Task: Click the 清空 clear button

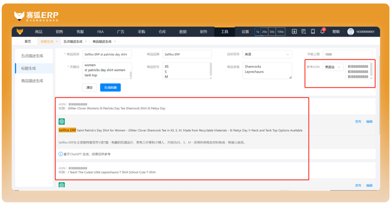Action: click(x=89, y=87)
